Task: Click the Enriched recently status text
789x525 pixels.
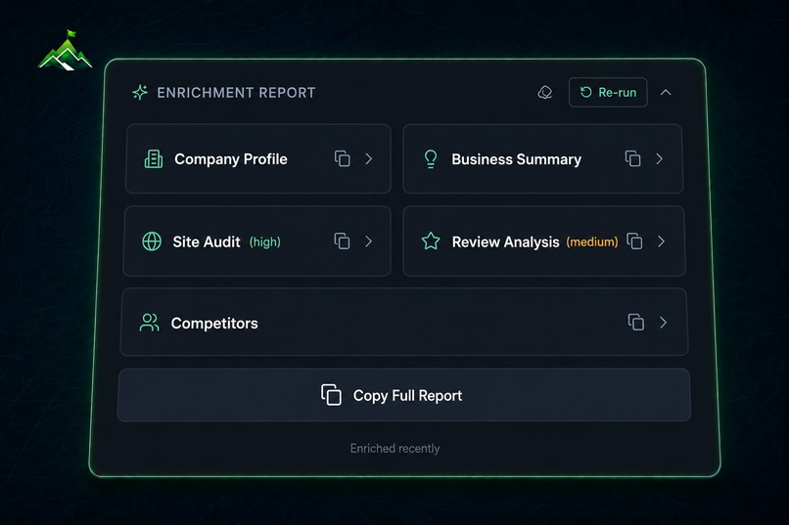Action: (x=395, y=448)
